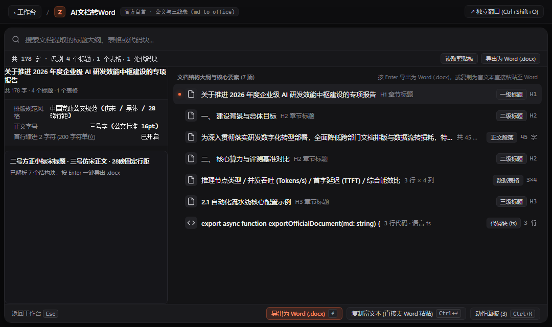Click the 3×4 size label on table row
This screenshot has width=552, height=327.
pos(532,180)
